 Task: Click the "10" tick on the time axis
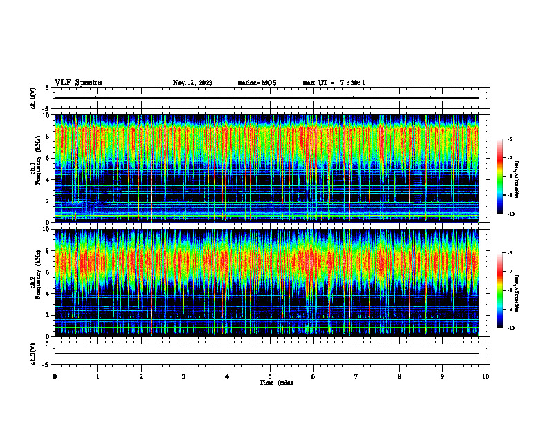(x=486, y=376)
